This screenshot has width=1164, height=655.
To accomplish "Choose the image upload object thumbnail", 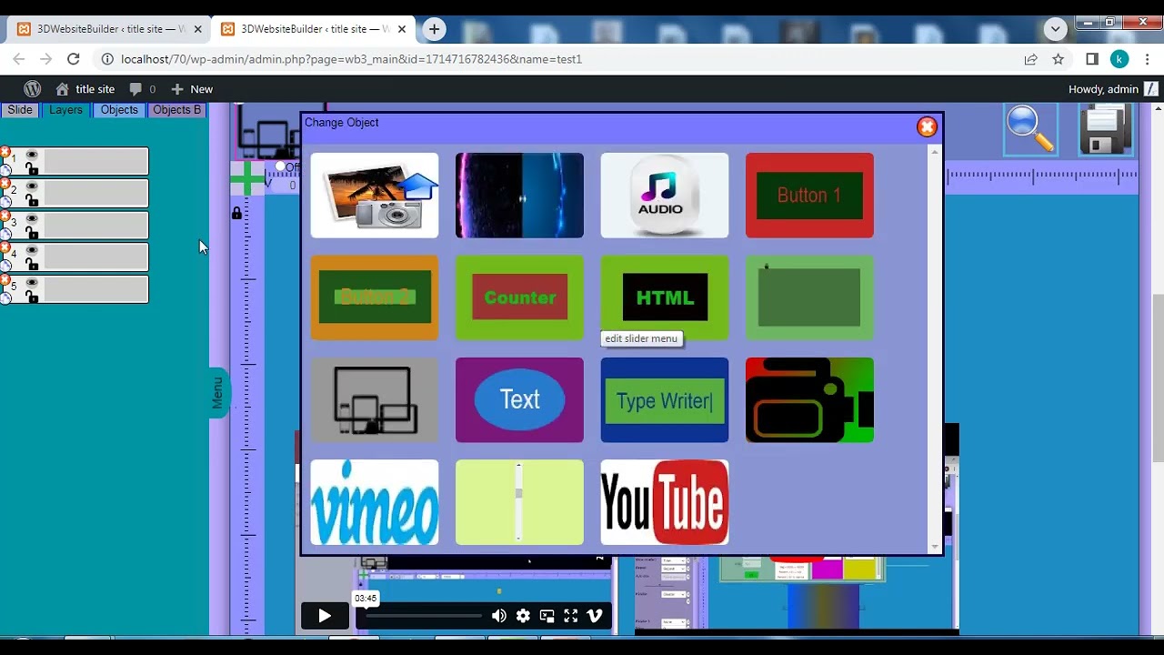I will click(374, 196).
